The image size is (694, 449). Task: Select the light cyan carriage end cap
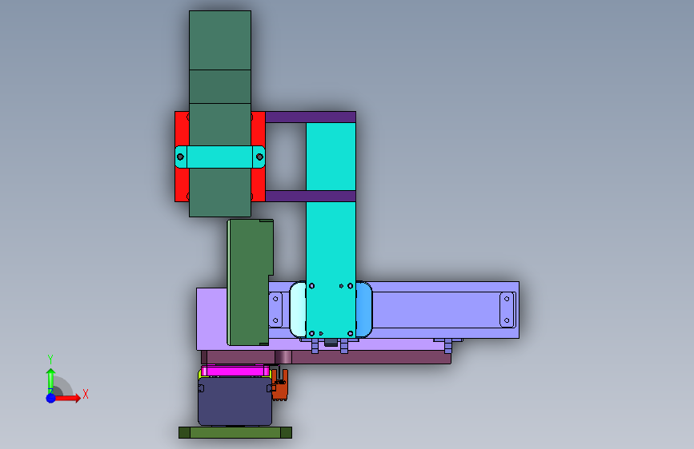coord(298,309)
